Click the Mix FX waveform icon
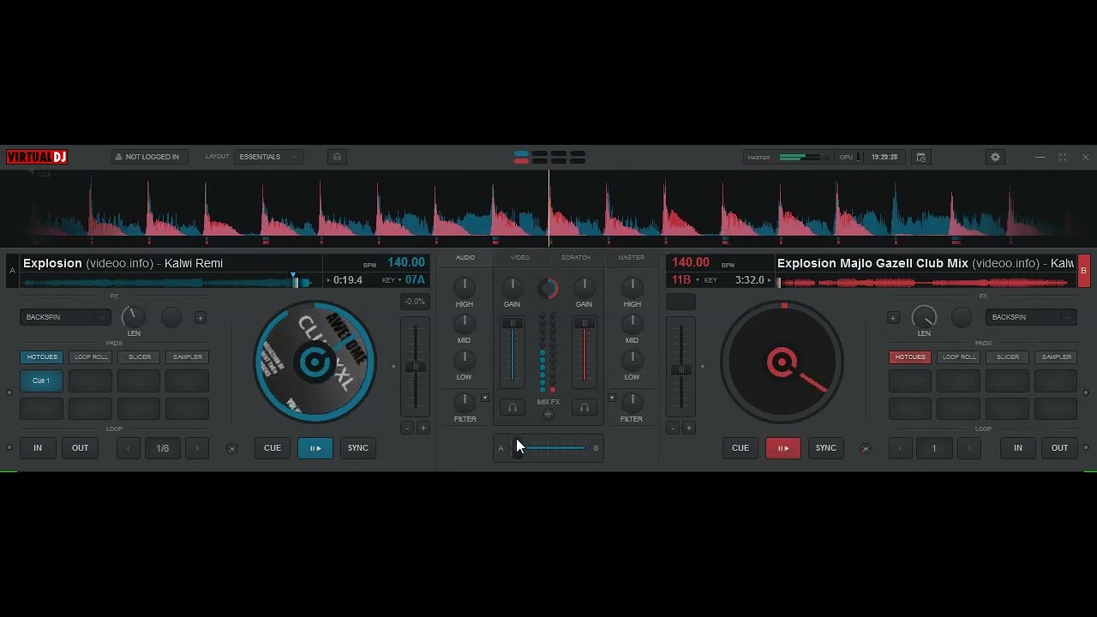 tap(548, 415)
